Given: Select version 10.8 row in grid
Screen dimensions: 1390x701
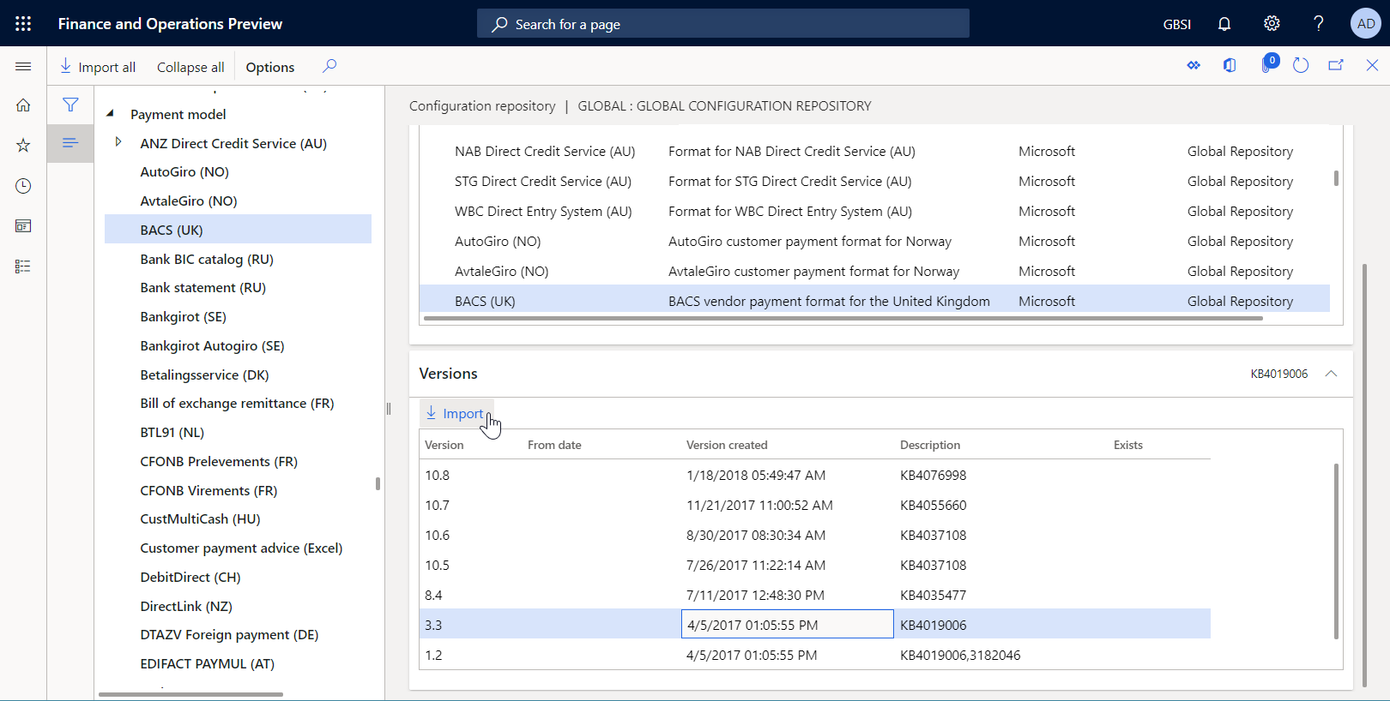Looking at the screenshot, I should [x=438, y=475].
